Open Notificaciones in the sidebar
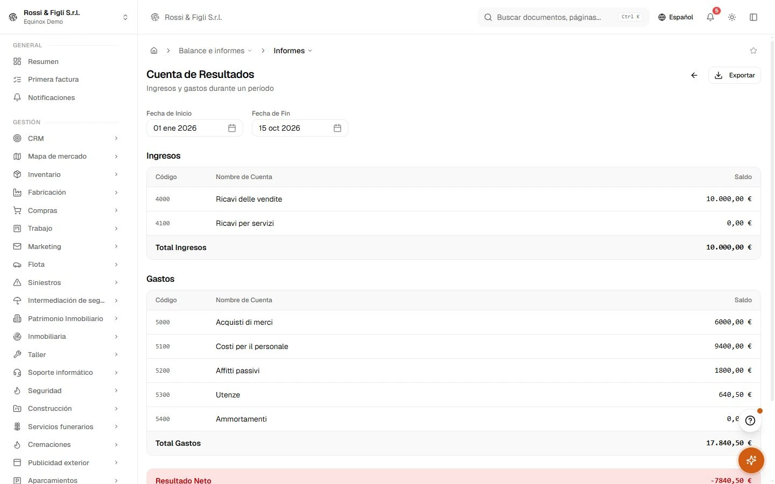Viewport: 775px width, 484px height. tap(66, 98)
